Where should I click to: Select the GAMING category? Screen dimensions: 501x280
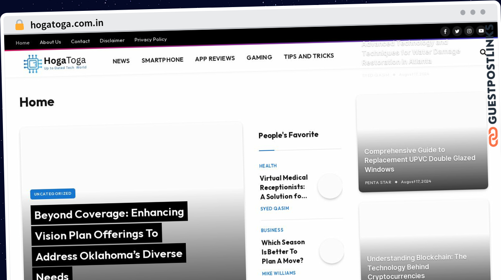pos(259,57)
